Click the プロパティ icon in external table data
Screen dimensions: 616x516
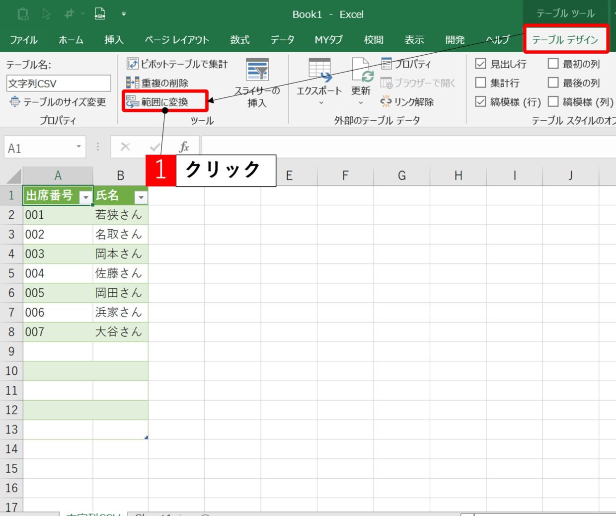tap(386, 64)
